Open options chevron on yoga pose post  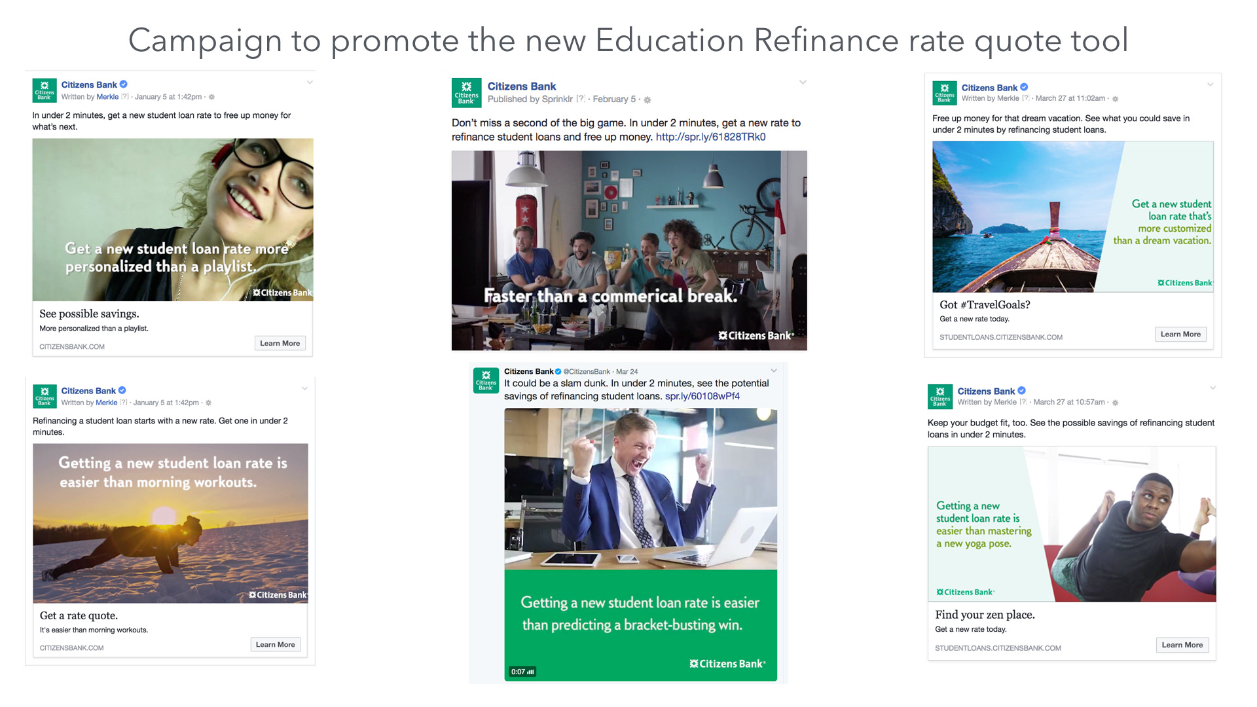click(x=1212, y=388)
